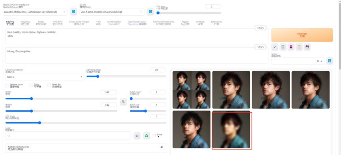
Task: Adjust the Clip skip slider
Action: (188, 13)
